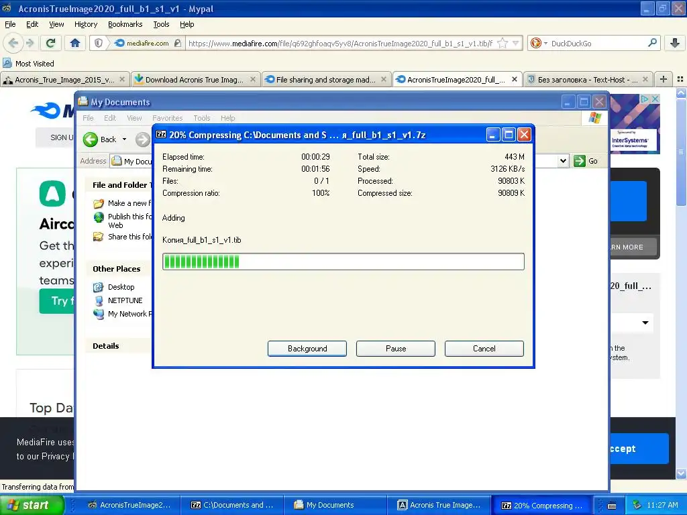Viewport: 687px width, 515px height.
Task: Click the green Aircall app icon
Action: (x=52, y=193)
